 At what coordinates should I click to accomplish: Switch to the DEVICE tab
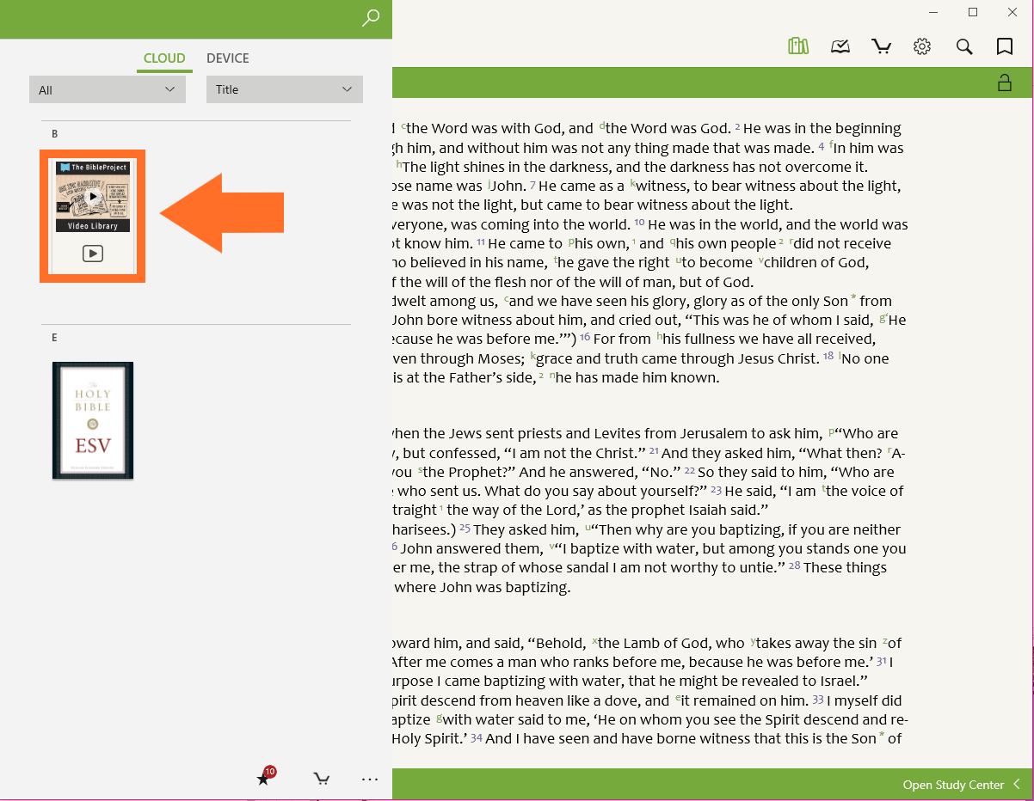coord(228,58)
